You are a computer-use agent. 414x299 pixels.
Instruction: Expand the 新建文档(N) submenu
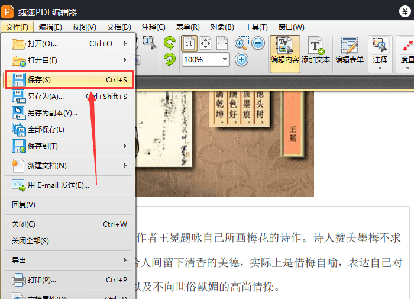coord(69,166)
